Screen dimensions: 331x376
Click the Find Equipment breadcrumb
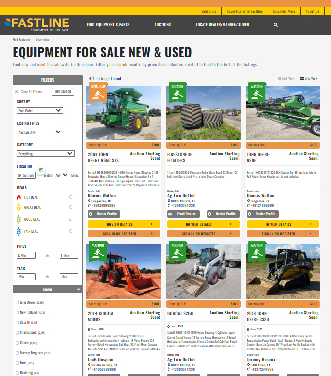(x=22, y=40)
